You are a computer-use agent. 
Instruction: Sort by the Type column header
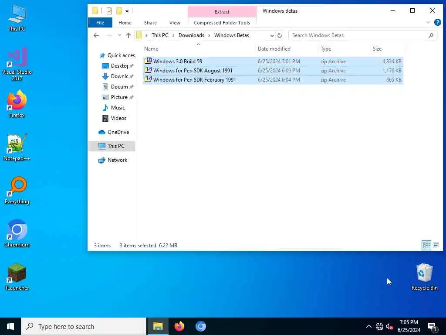pos(344,49)
